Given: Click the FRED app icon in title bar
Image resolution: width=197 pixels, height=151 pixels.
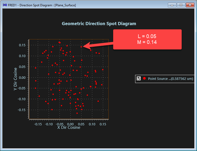Looking at the screenshot, I should coord(5,5).
